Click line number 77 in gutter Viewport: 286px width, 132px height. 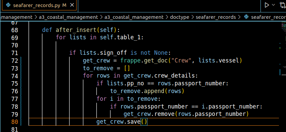tap(14, 99)
